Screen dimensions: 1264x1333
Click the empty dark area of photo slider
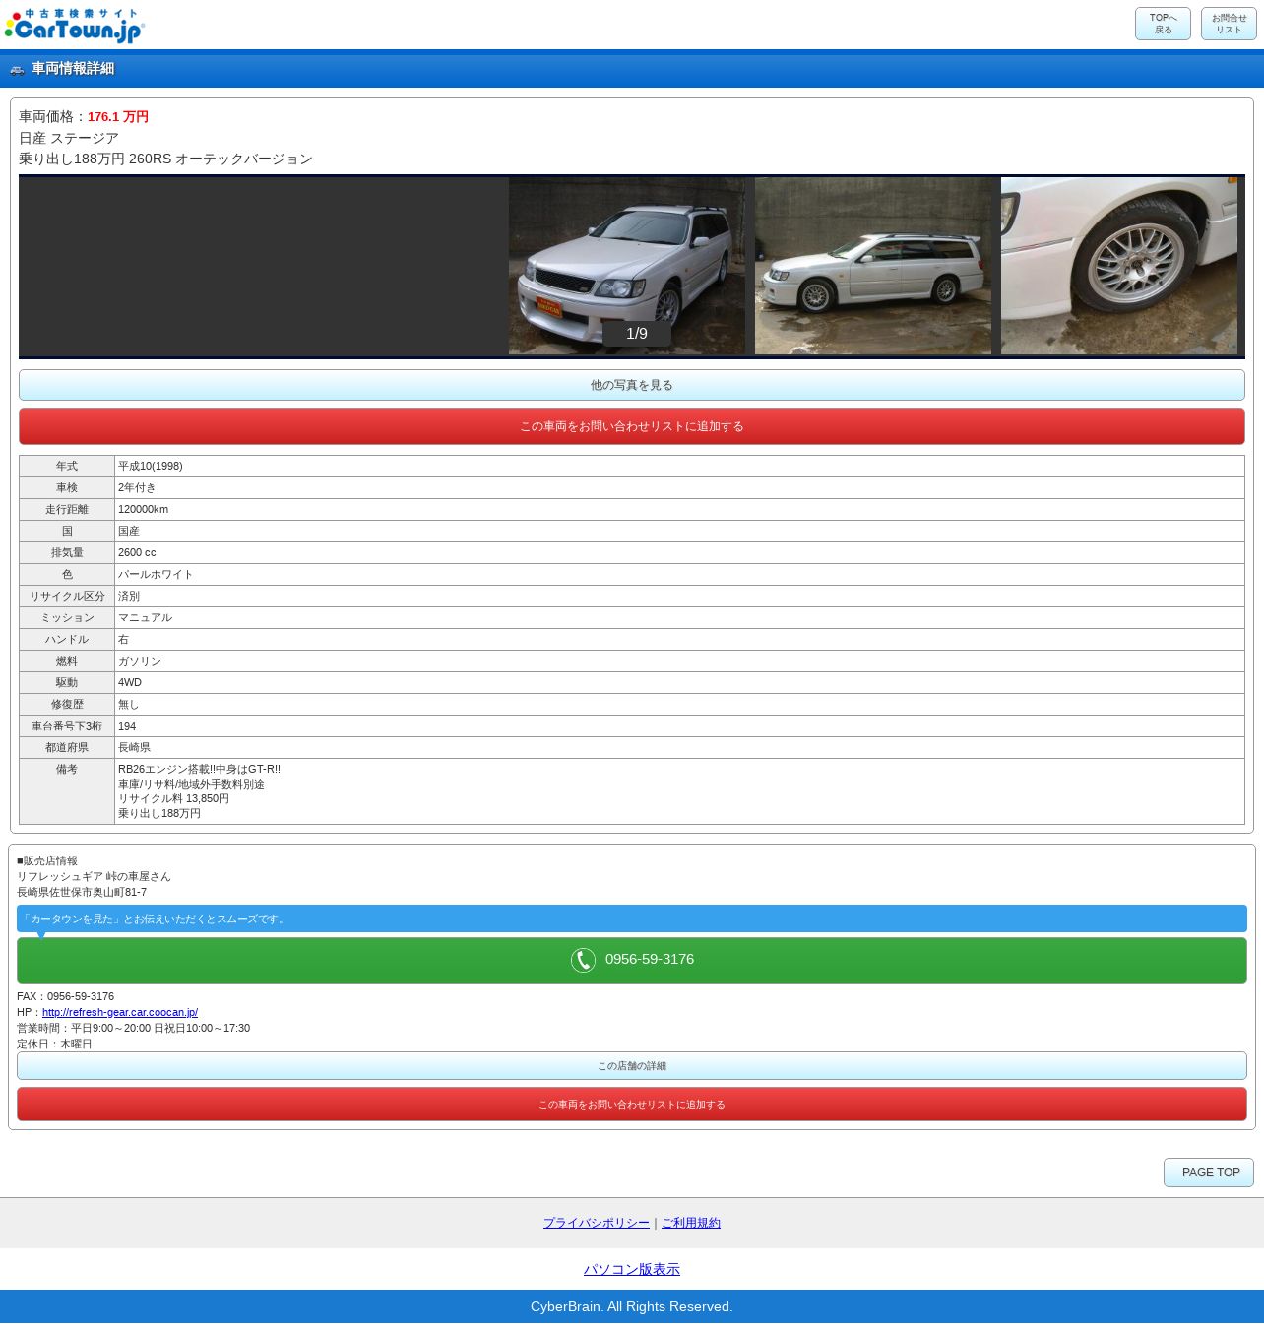point(263,266)
